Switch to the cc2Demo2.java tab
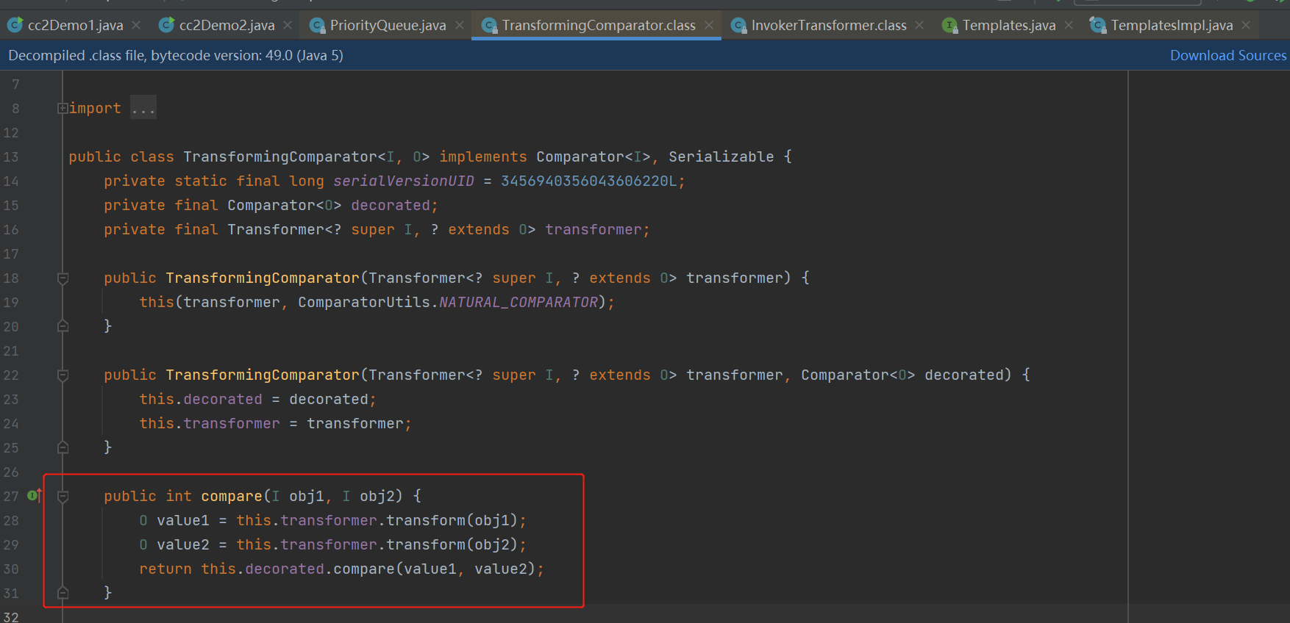Viewport: 1290px width, 623px height. point(227,25)
